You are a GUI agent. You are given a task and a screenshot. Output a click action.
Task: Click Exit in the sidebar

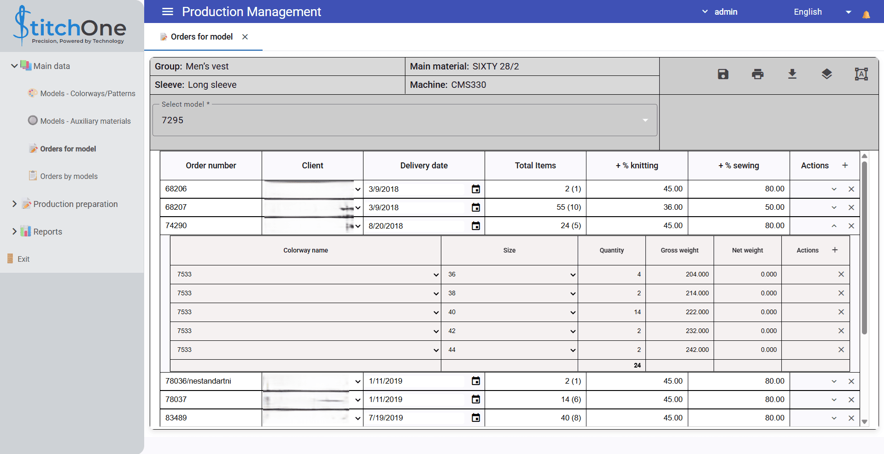(23, 259)
